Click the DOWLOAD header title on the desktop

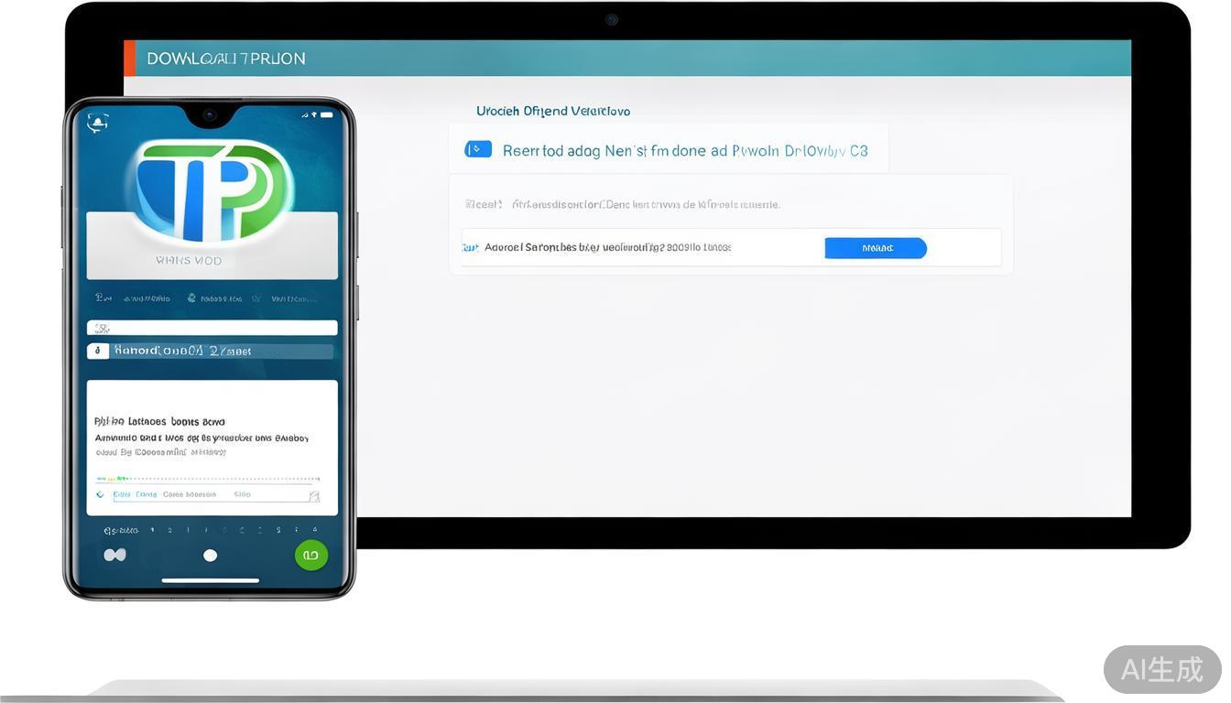pyautogui.click(x=225, y=59)
